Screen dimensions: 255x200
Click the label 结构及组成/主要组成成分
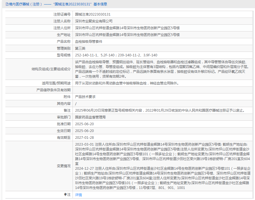click(x=51, y=69)
